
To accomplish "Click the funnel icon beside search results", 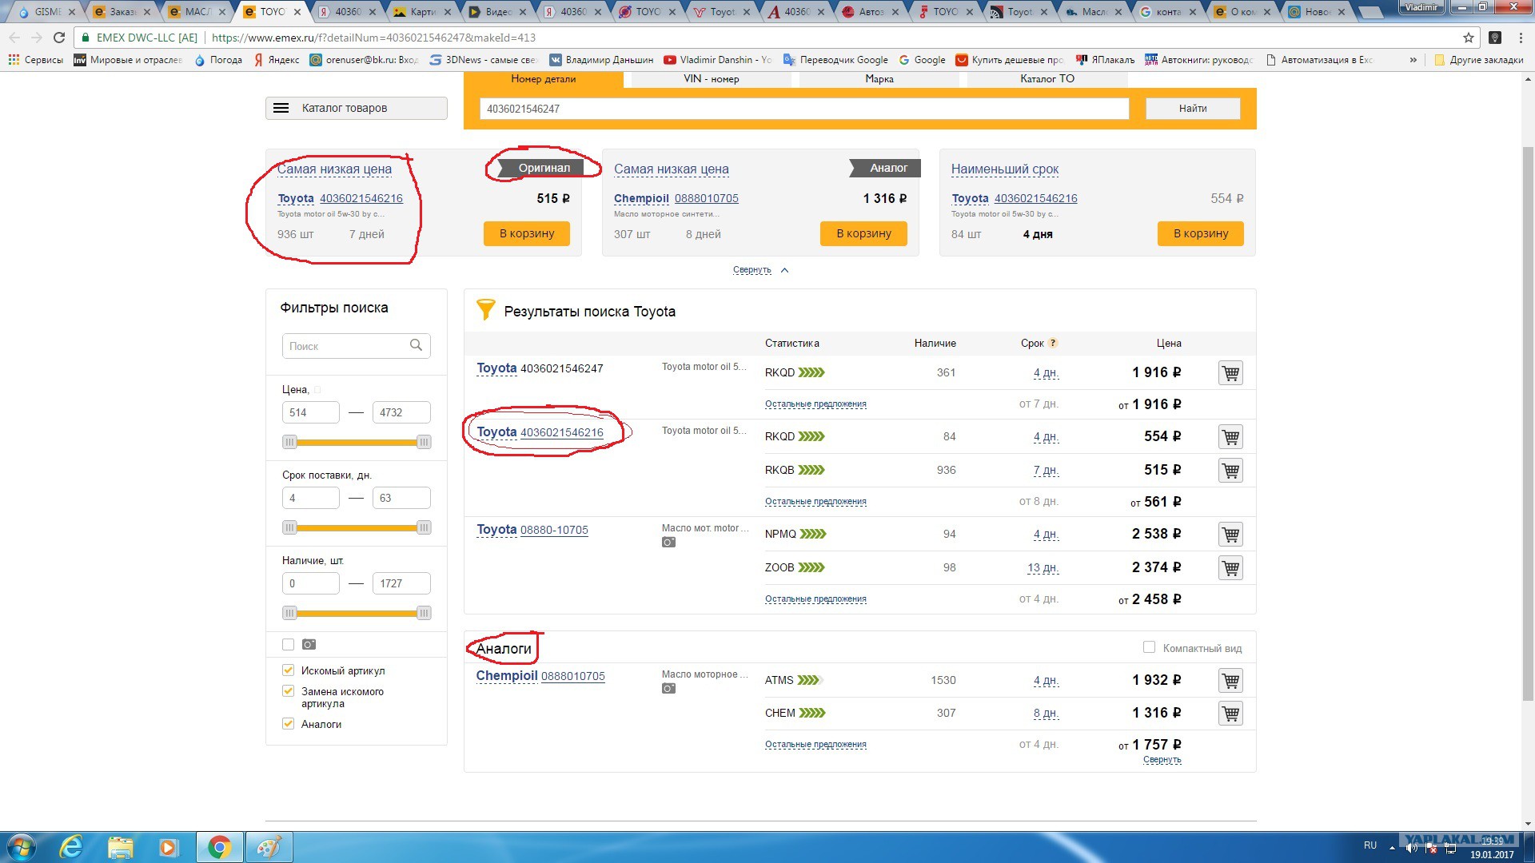I will 485,310.
